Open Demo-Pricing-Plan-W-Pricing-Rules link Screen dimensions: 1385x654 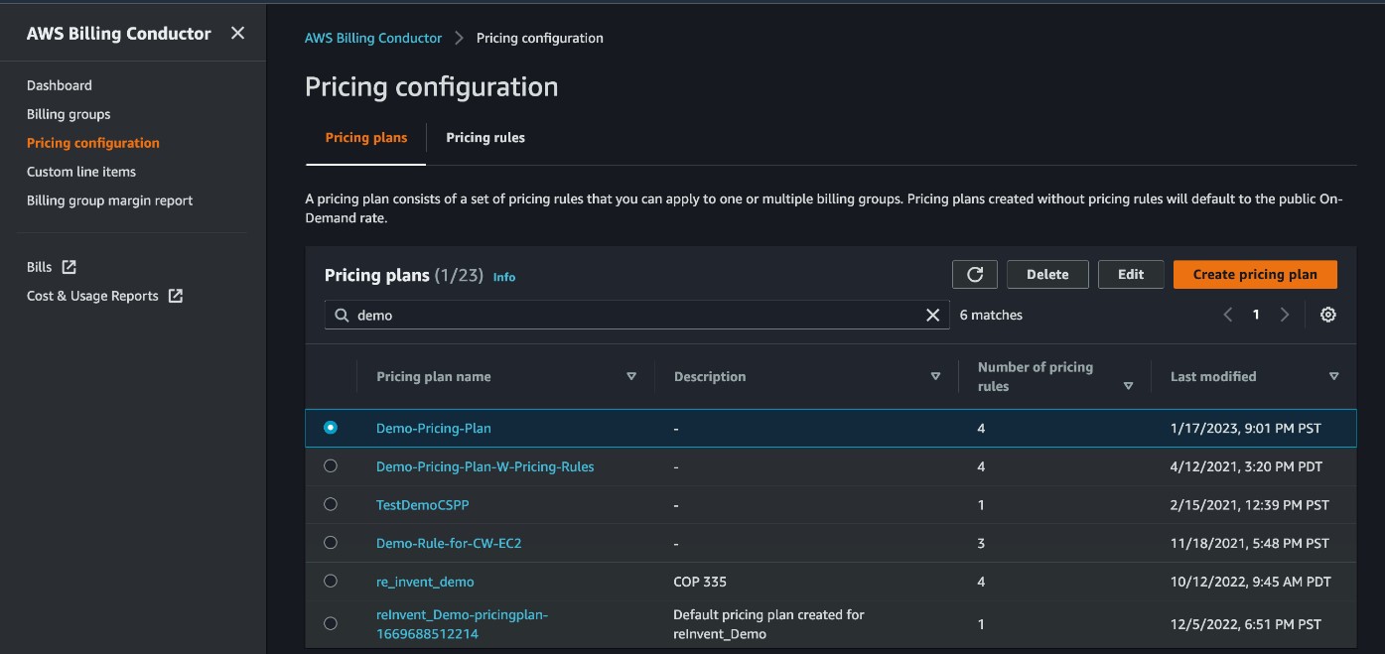pyautogui.click(x=485, y=465)
